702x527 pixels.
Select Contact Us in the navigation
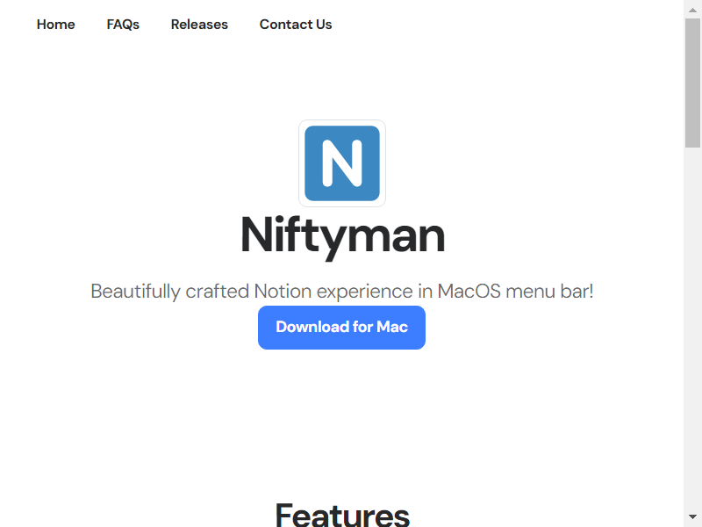(x=296, y=25)
